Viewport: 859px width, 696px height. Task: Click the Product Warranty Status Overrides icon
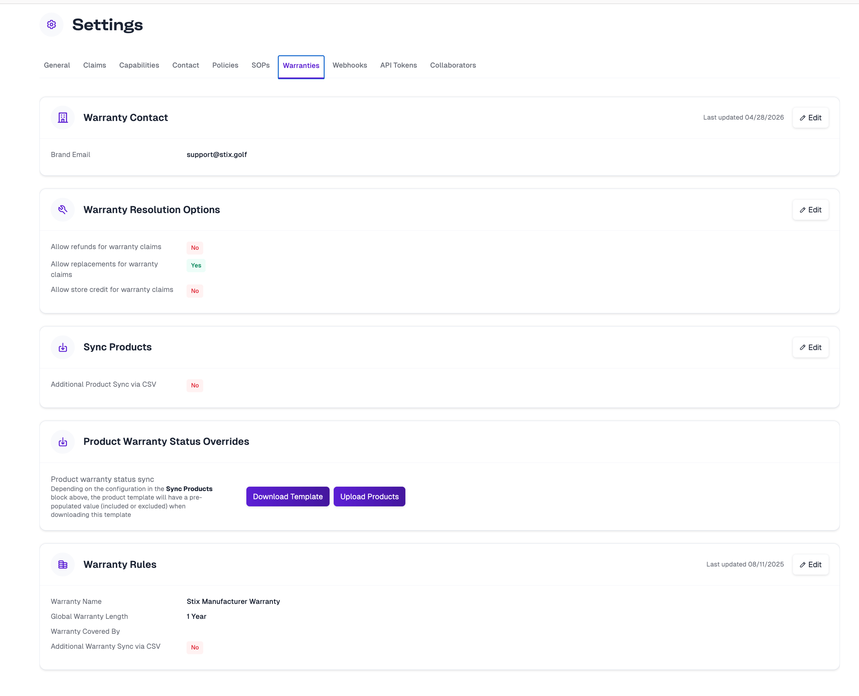(x=63, y=442)
